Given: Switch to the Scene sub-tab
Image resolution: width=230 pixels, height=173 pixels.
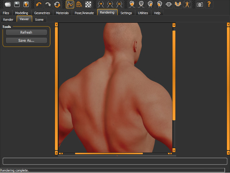Looking at the screenshot, I should coord(39,19).
